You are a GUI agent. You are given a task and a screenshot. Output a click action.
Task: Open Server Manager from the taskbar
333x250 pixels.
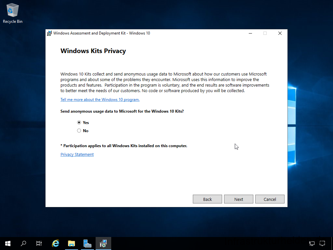pos(87,243)
